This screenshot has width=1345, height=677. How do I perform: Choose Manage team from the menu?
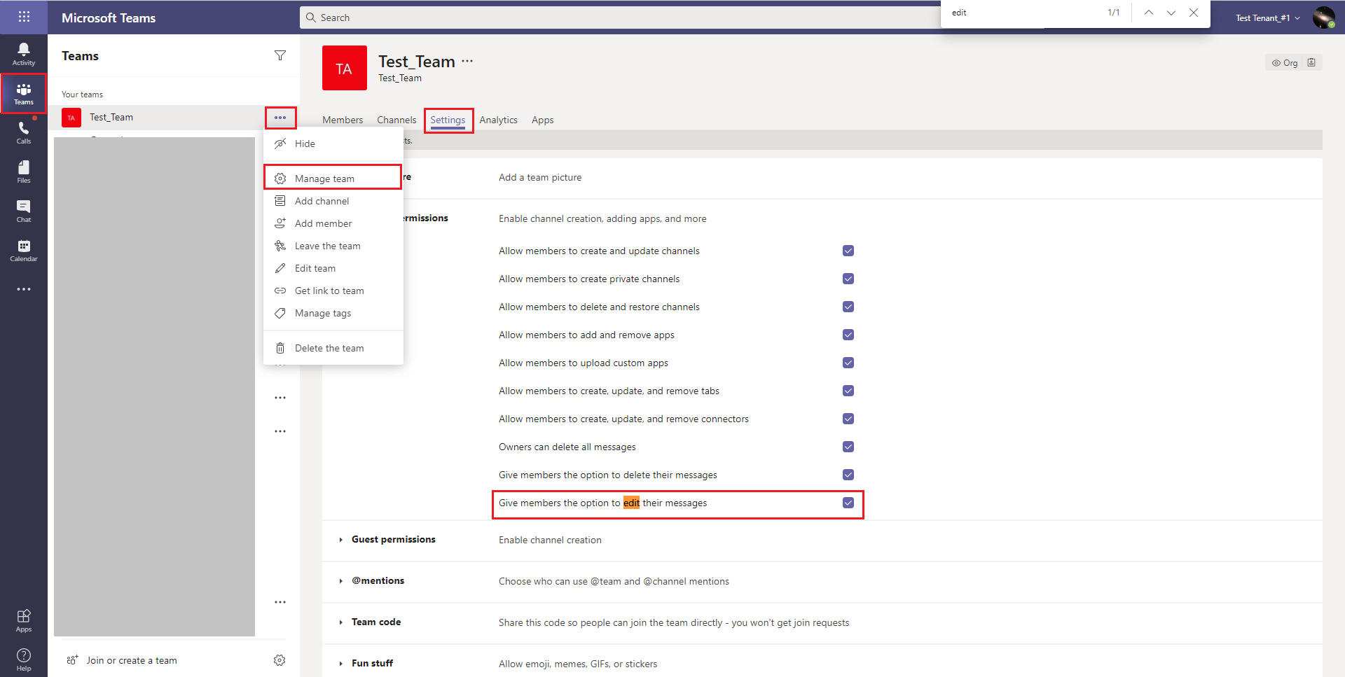pyautogui.click(x=333, y=178)
